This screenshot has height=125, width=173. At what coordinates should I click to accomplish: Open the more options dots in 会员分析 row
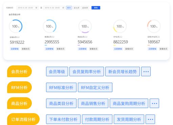pyautogui.click(x=146, y=71)
